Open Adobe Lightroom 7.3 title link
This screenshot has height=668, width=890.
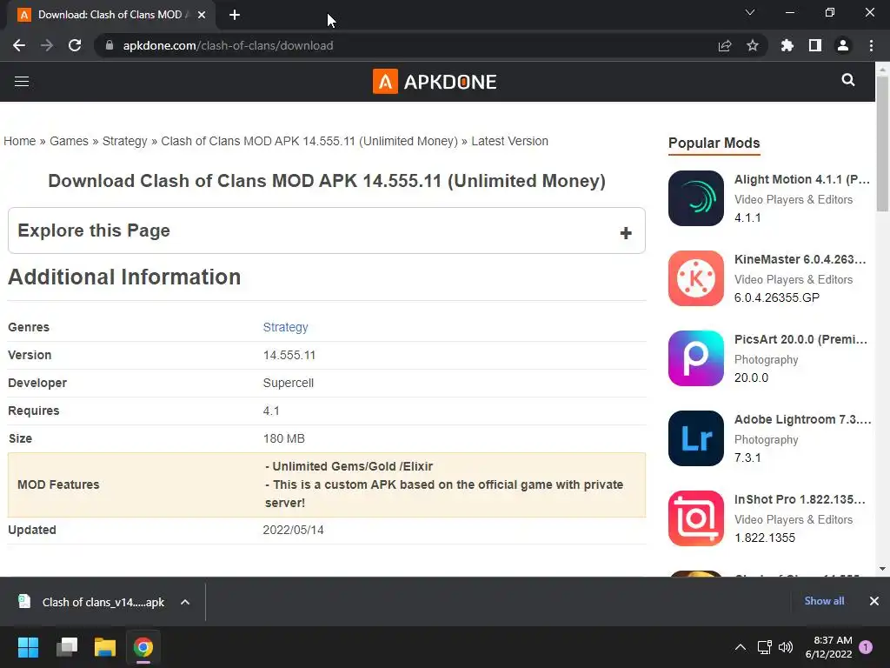point(802,420)
